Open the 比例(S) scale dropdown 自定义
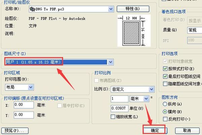Viewport: 202px width, 135px height. (x=133, y=89)
